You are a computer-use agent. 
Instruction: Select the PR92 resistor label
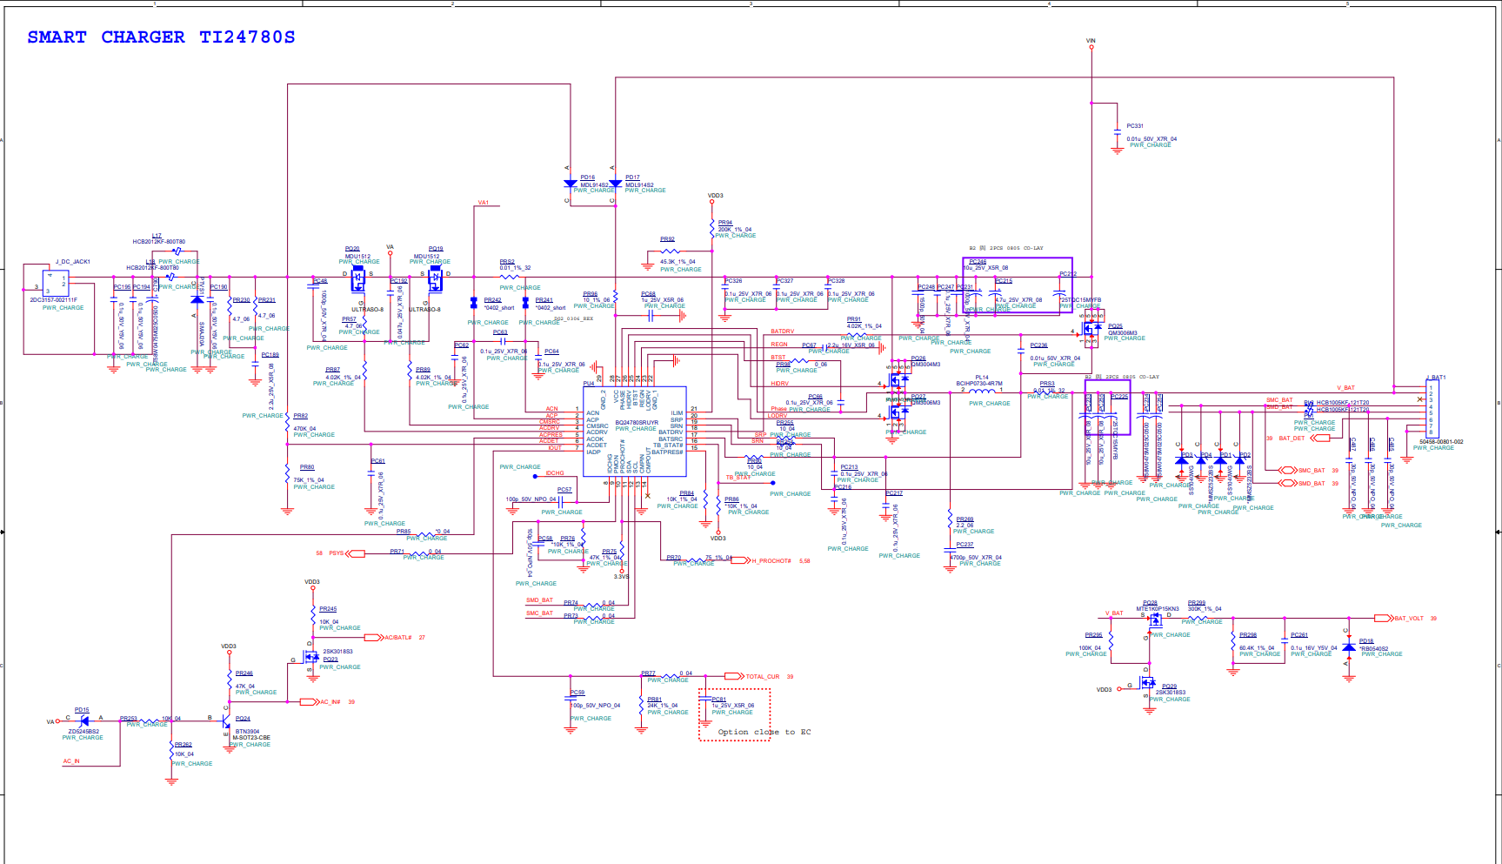point(667,239)
